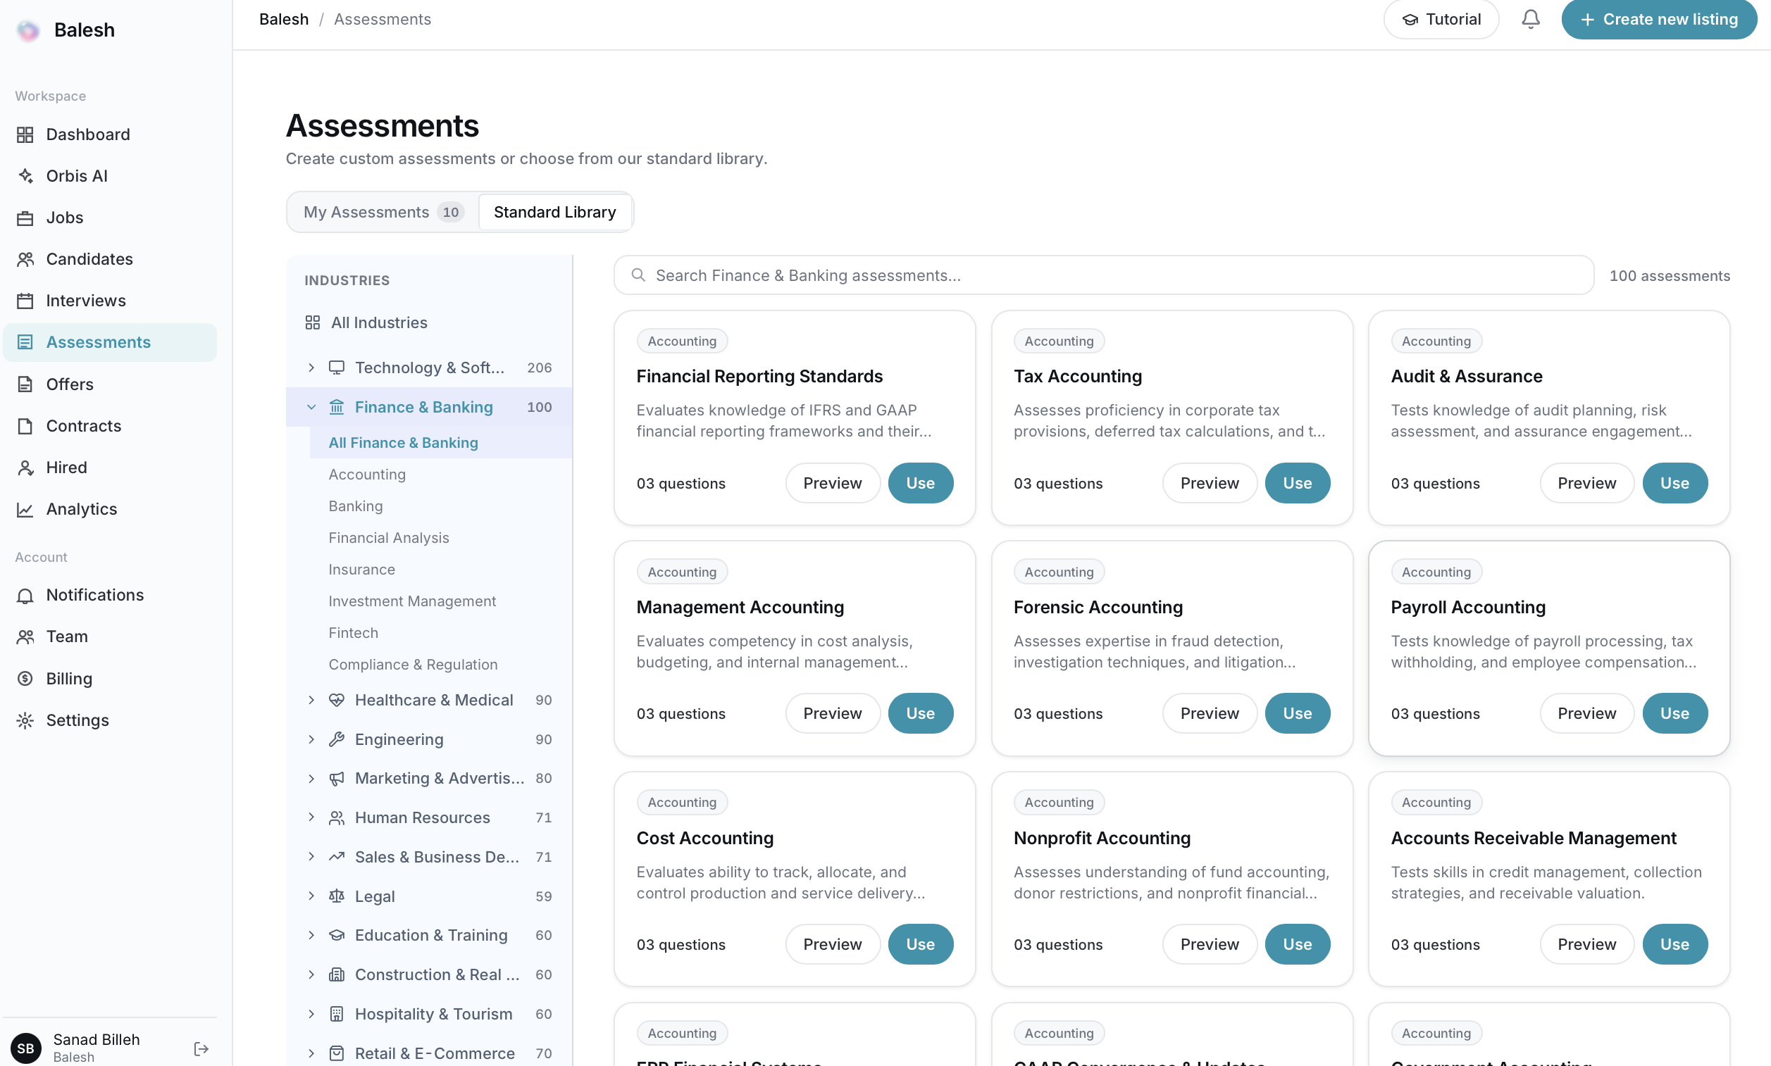1771x1066 pixels.
Task: Click the Retail & E-Commerce shopping bag icon
Action: 336,1054
